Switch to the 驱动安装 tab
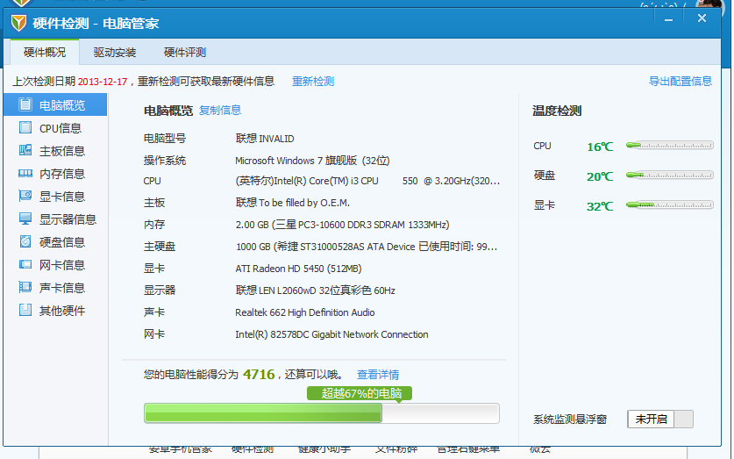 tap(115, 52)
